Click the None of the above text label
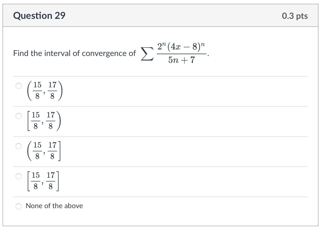Image resolution: width=324 pixels, height=237 pixels. (x=54, y=206)
